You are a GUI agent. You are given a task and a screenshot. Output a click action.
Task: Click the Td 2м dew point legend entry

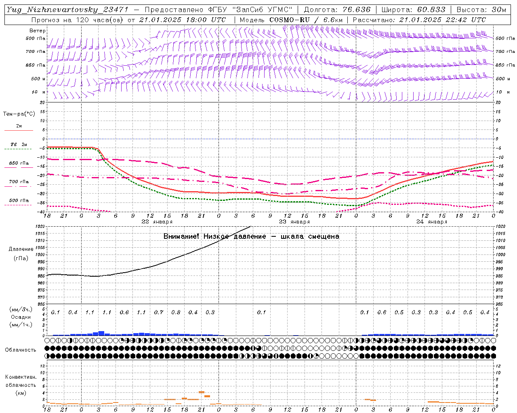19,146
